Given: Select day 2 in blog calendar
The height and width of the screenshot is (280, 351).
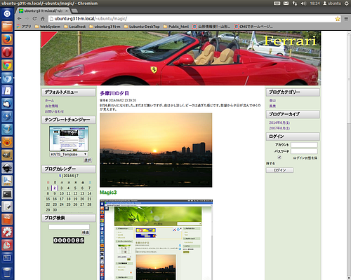Looking at the screenshot, I should click(55, 188).
